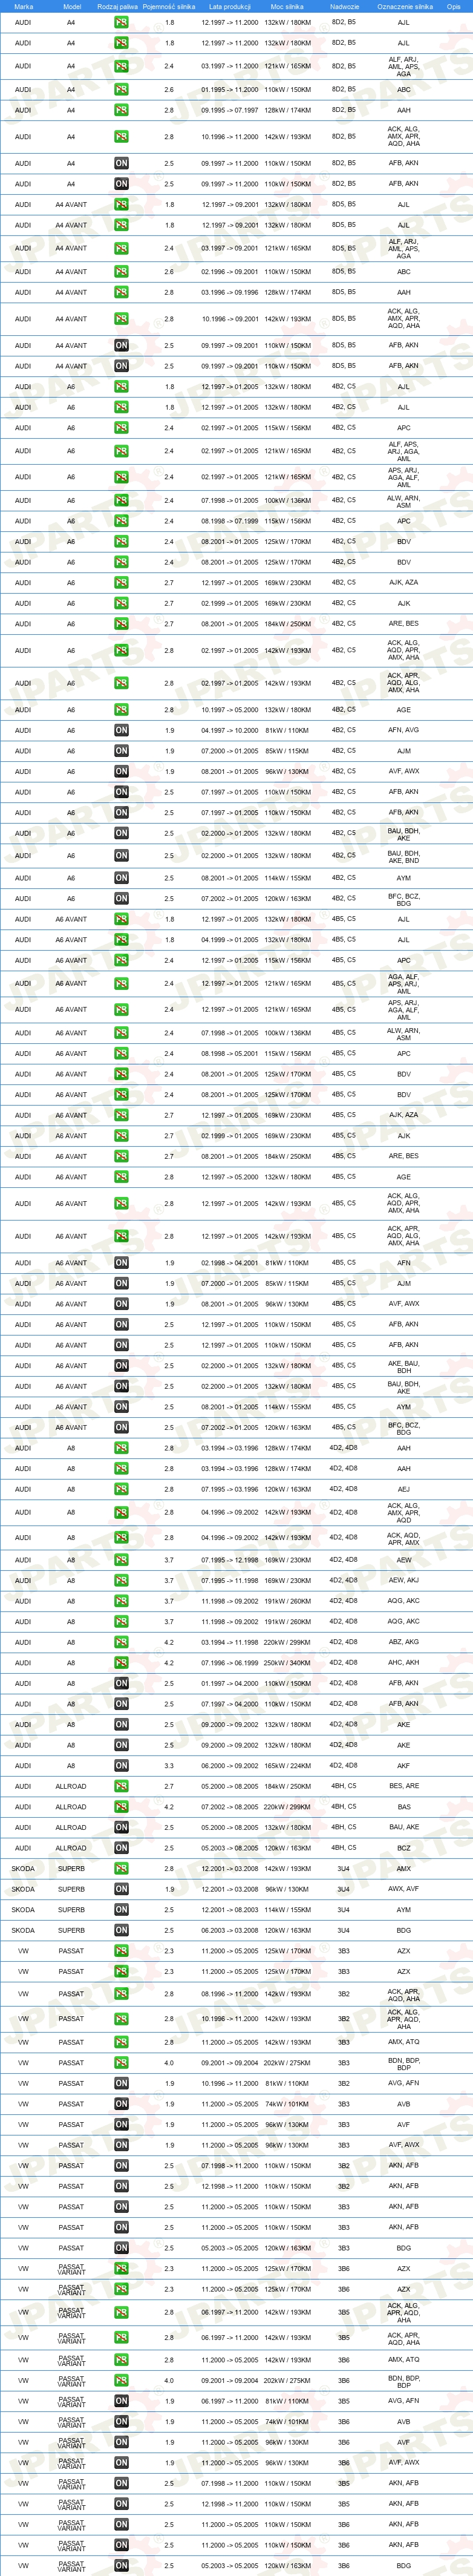The image size is (473, 2576).
Task: Click the SUPERB model cell in the 2.8 AMX row
Action: [71, 1869]
